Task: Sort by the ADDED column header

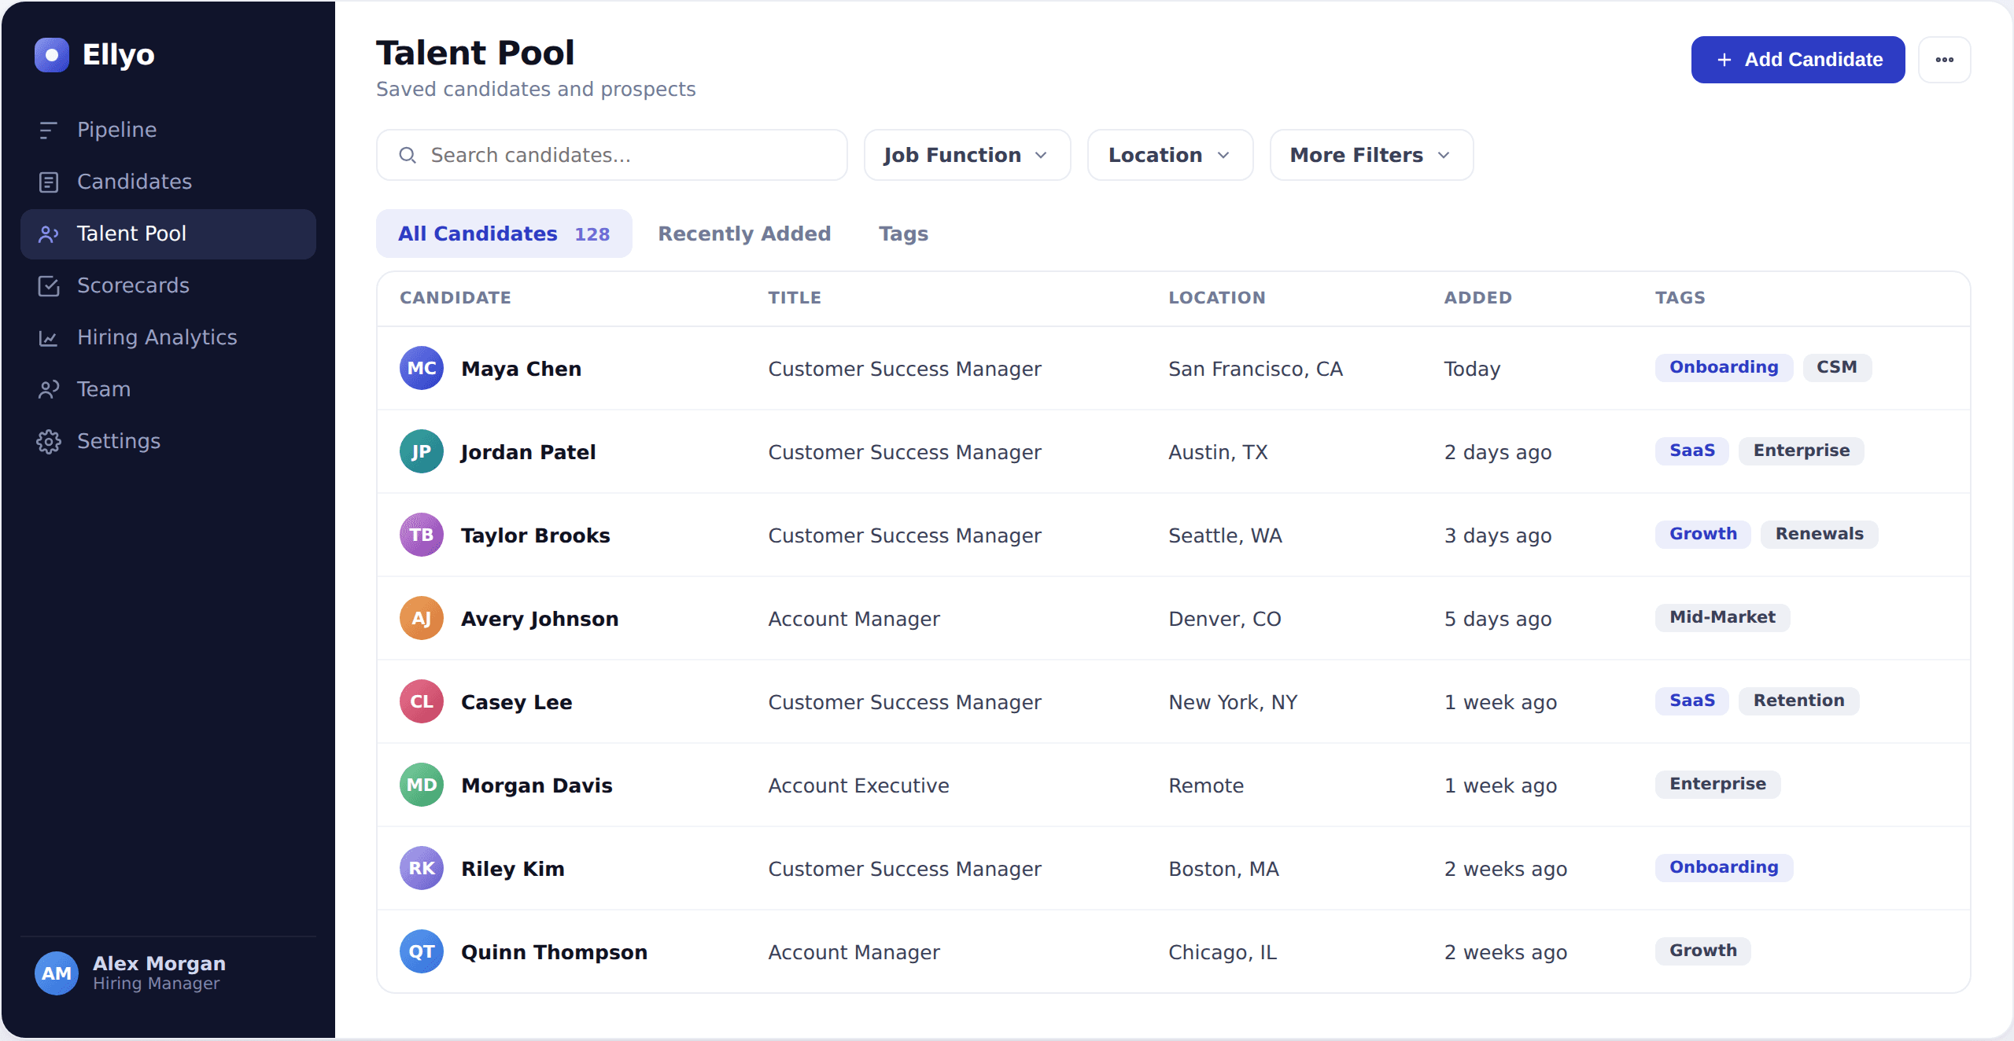Action: click(1477, 298)
